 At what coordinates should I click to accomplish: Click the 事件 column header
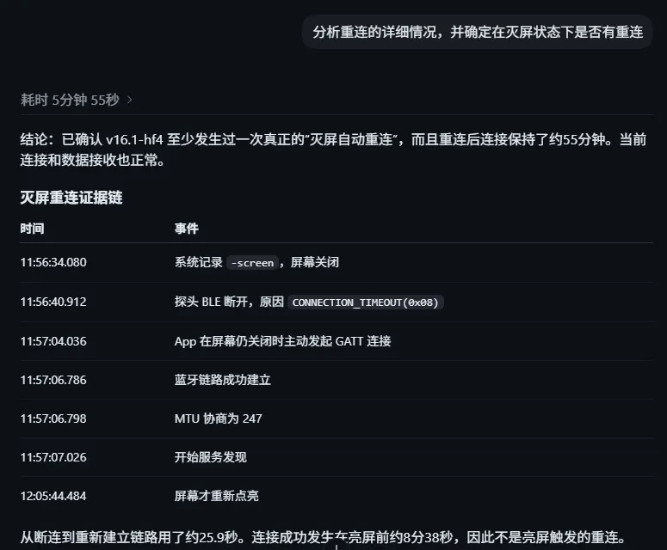[186, 229]
